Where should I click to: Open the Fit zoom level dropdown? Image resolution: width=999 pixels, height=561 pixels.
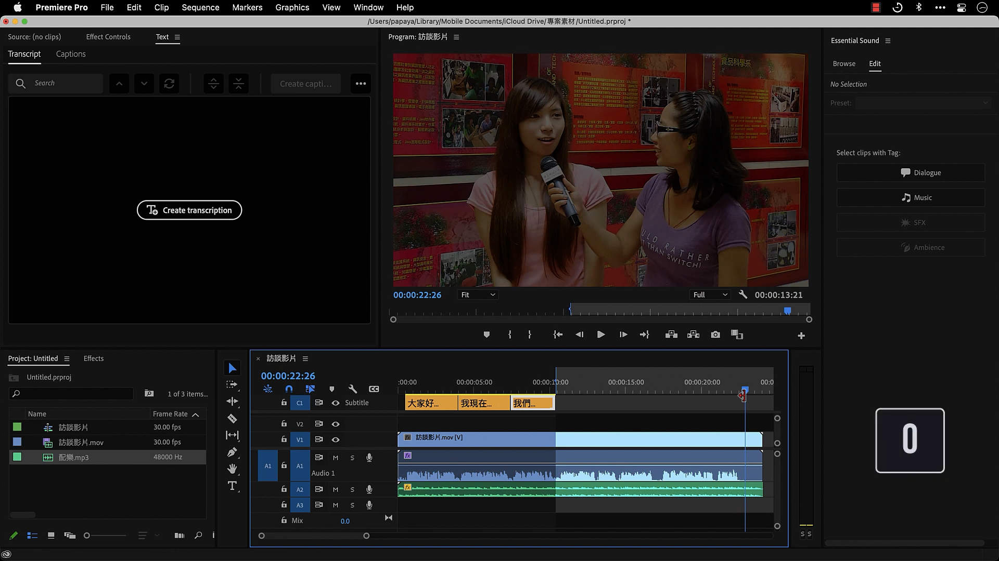click(x=478, y=295)
